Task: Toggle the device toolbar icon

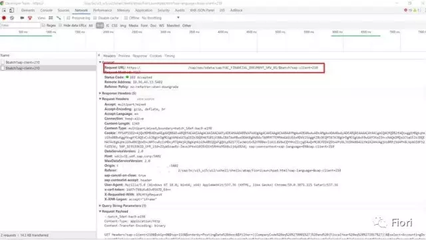Action: point(11,11)
